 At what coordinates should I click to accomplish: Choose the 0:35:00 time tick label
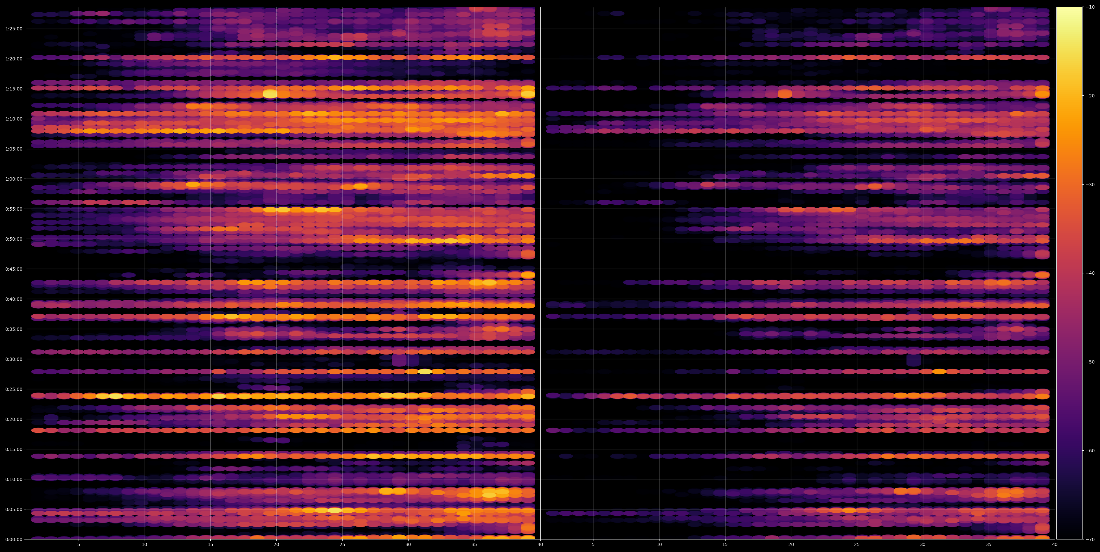tap(14, 329)
